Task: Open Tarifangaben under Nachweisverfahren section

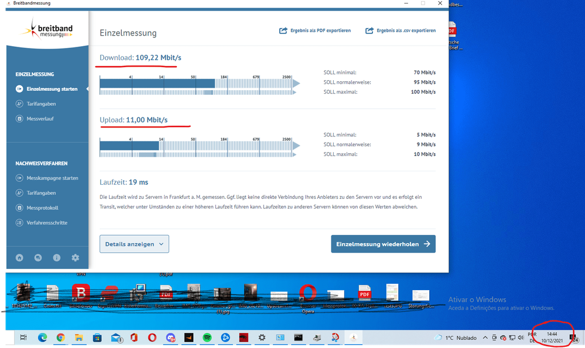Action: (36, 193)
